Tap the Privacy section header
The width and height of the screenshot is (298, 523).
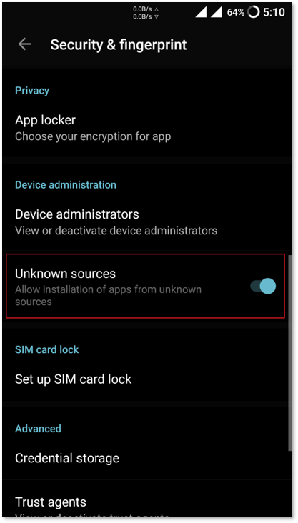click(x=32, y=91)
